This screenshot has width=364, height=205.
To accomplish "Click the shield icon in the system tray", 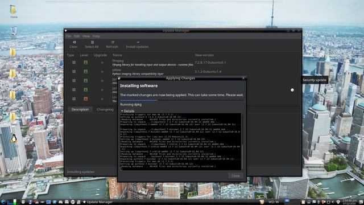I will click(x=338, y=202).
